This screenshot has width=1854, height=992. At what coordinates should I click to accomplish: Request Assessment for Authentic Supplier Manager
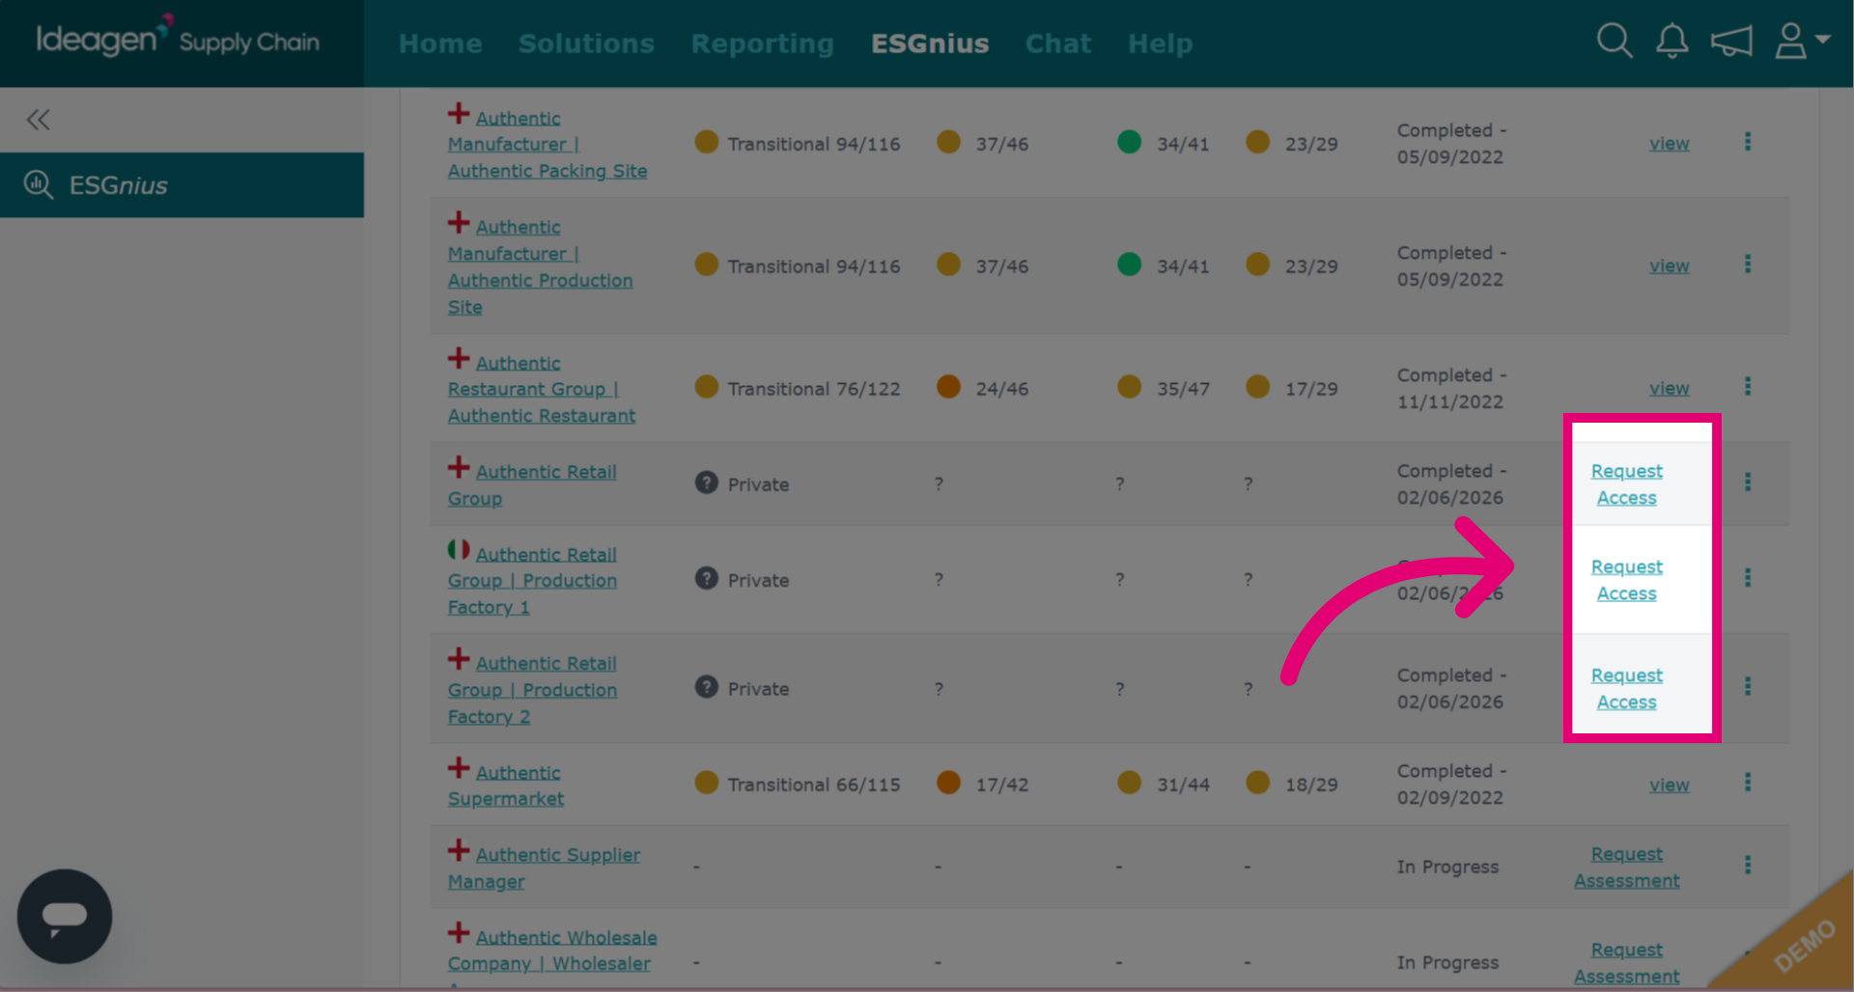coord(1627,868)
